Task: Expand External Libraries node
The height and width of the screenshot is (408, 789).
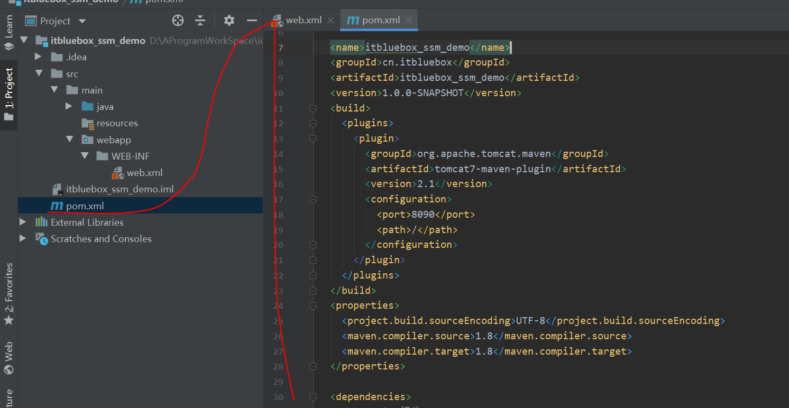Action: pyautogui.click(x=23, y=222)
